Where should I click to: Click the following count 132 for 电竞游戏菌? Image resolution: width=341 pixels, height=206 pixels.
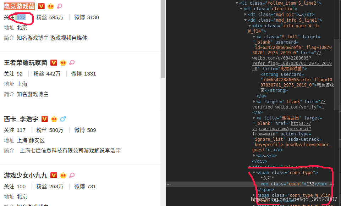click(21, 17)
